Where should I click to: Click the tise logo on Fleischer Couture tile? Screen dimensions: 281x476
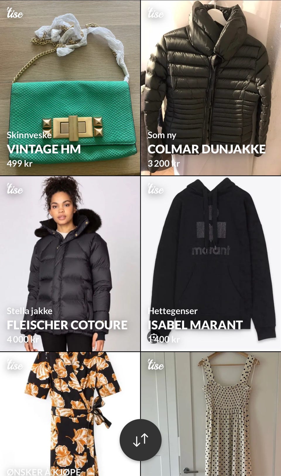point(15,189)
